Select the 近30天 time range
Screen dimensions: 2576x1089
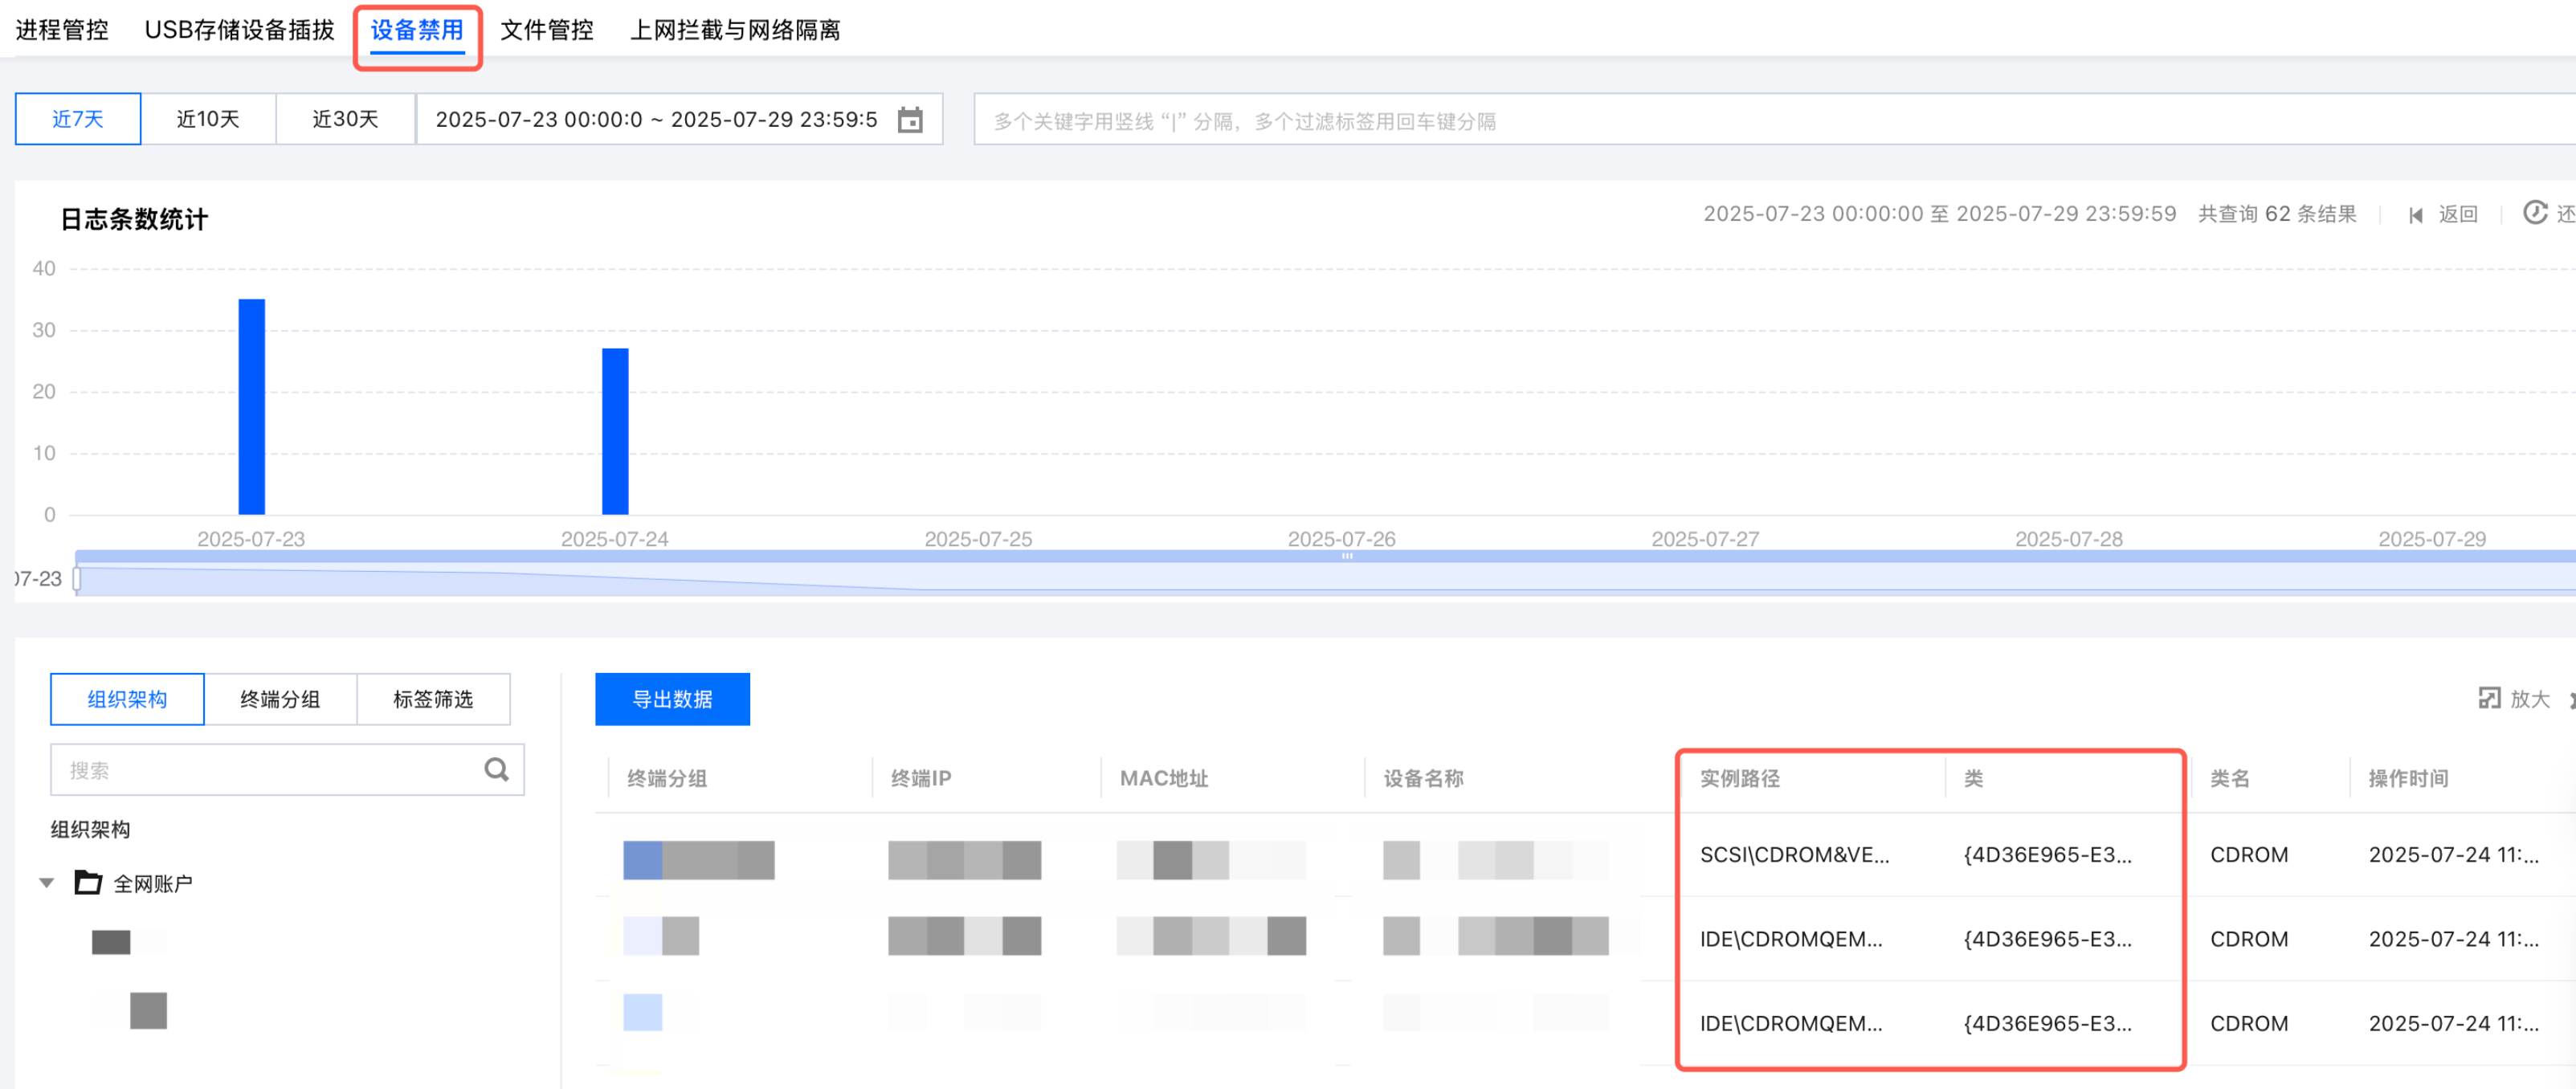tap(345, 119)
